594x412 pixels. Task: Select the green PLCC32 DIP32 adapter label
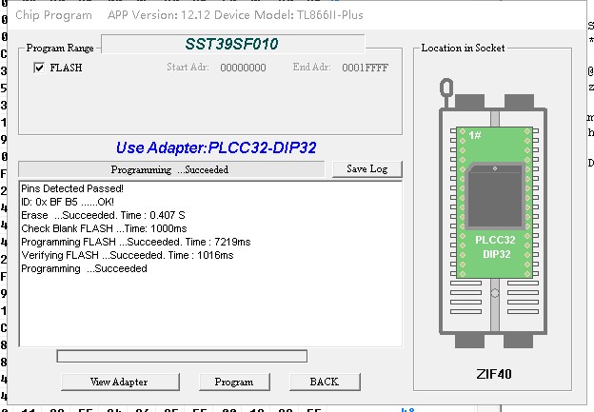494,247
